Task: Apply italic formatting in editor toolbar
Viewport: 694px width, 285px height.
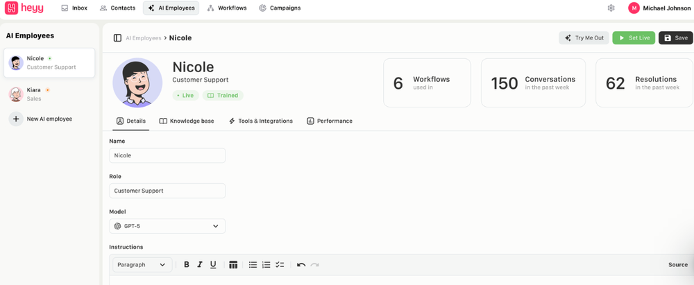Action: tap(200, 265)
